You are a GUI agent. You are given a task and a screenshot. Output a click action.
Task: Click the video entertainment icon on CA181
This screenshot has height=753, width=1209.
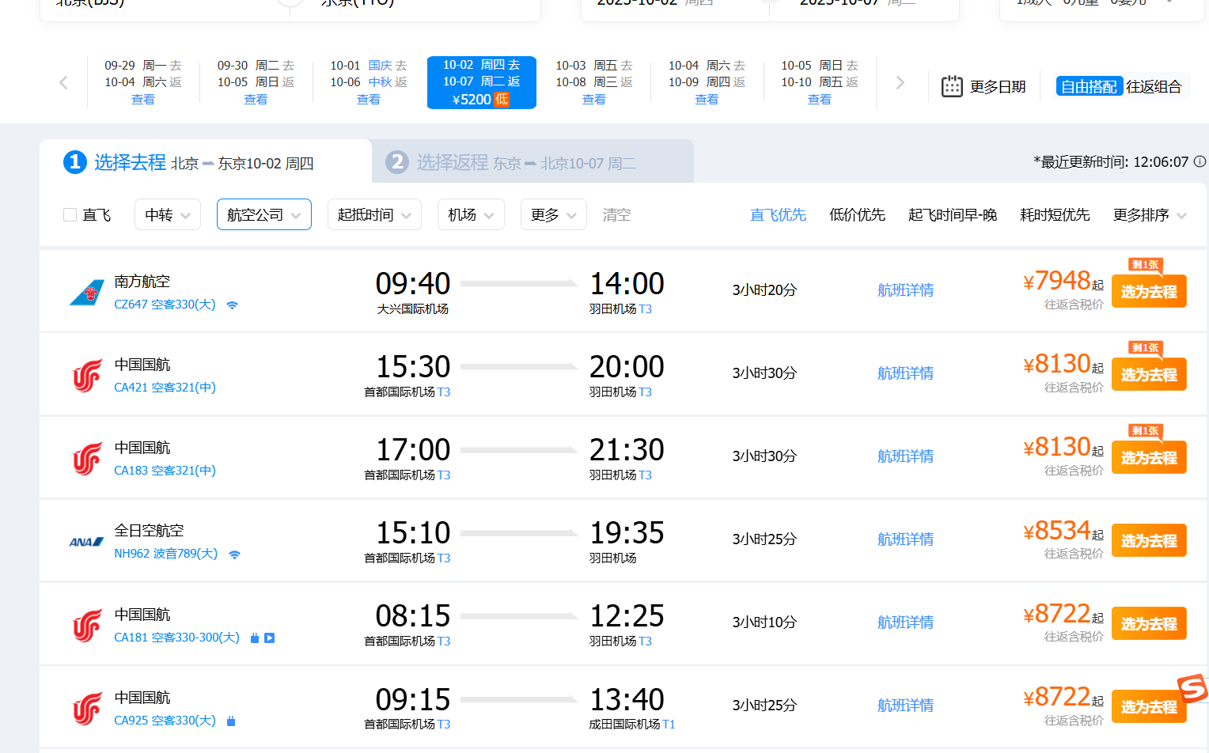tap(270, 638)
